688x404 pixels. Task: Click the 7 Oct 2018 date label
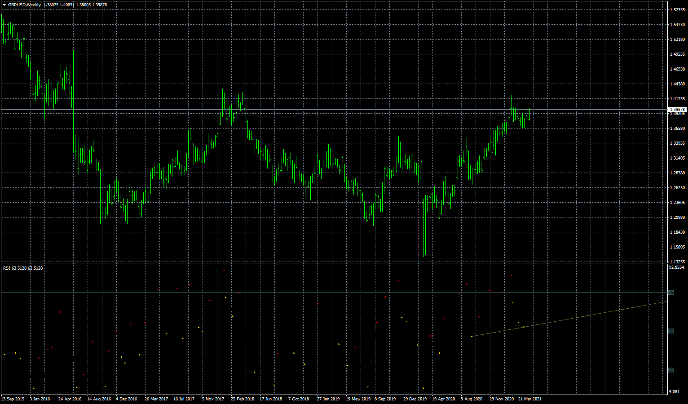point(299,399)
